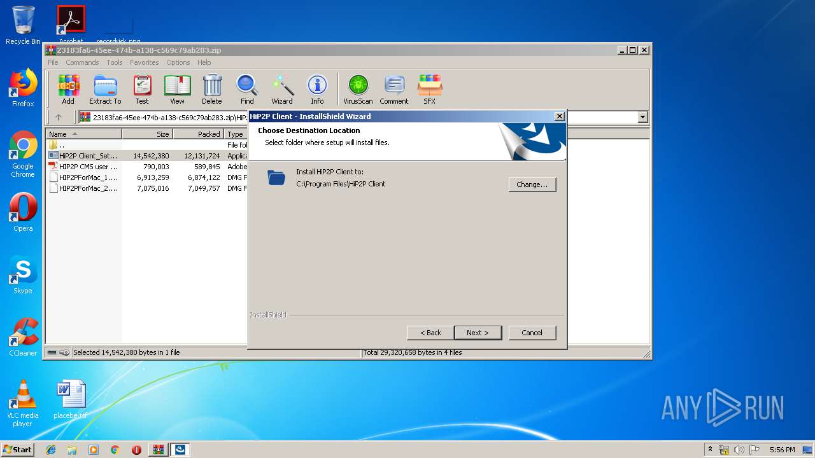Go up one folder using arrow icon

[x=59, y=117]
